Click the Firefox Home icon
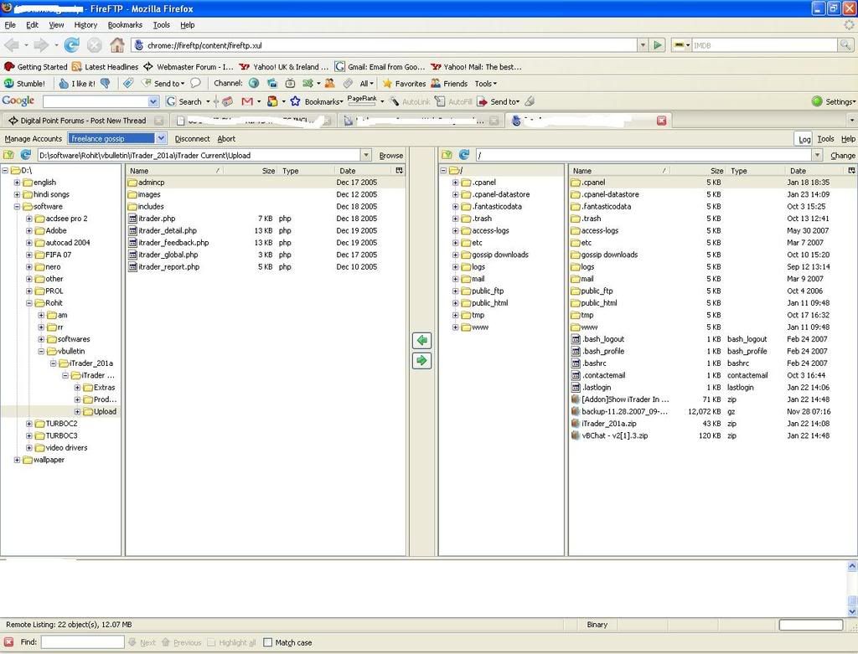This screenshot has width=858, height=654. [117, 45]
